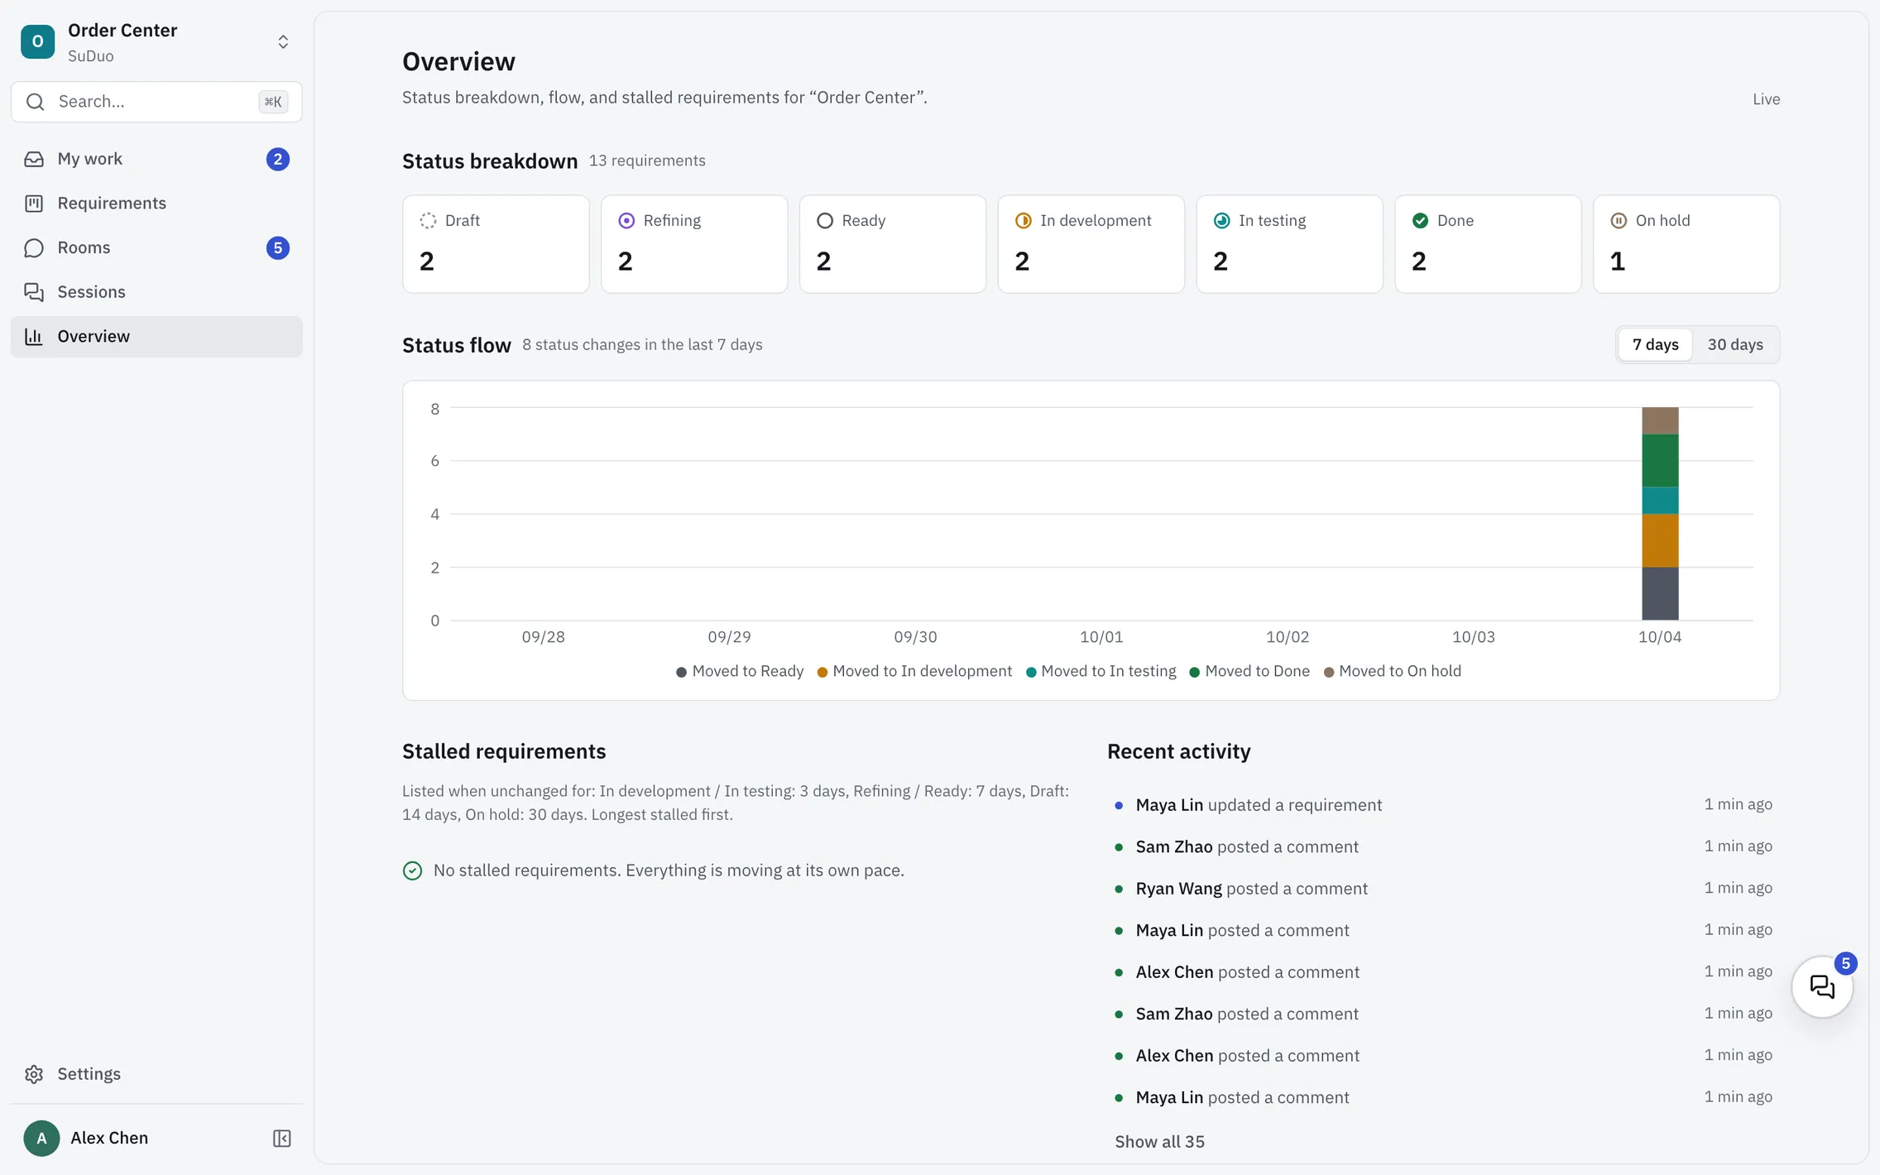Focus the Search input field
1880x1175 pixels.
tap(156, 102)
